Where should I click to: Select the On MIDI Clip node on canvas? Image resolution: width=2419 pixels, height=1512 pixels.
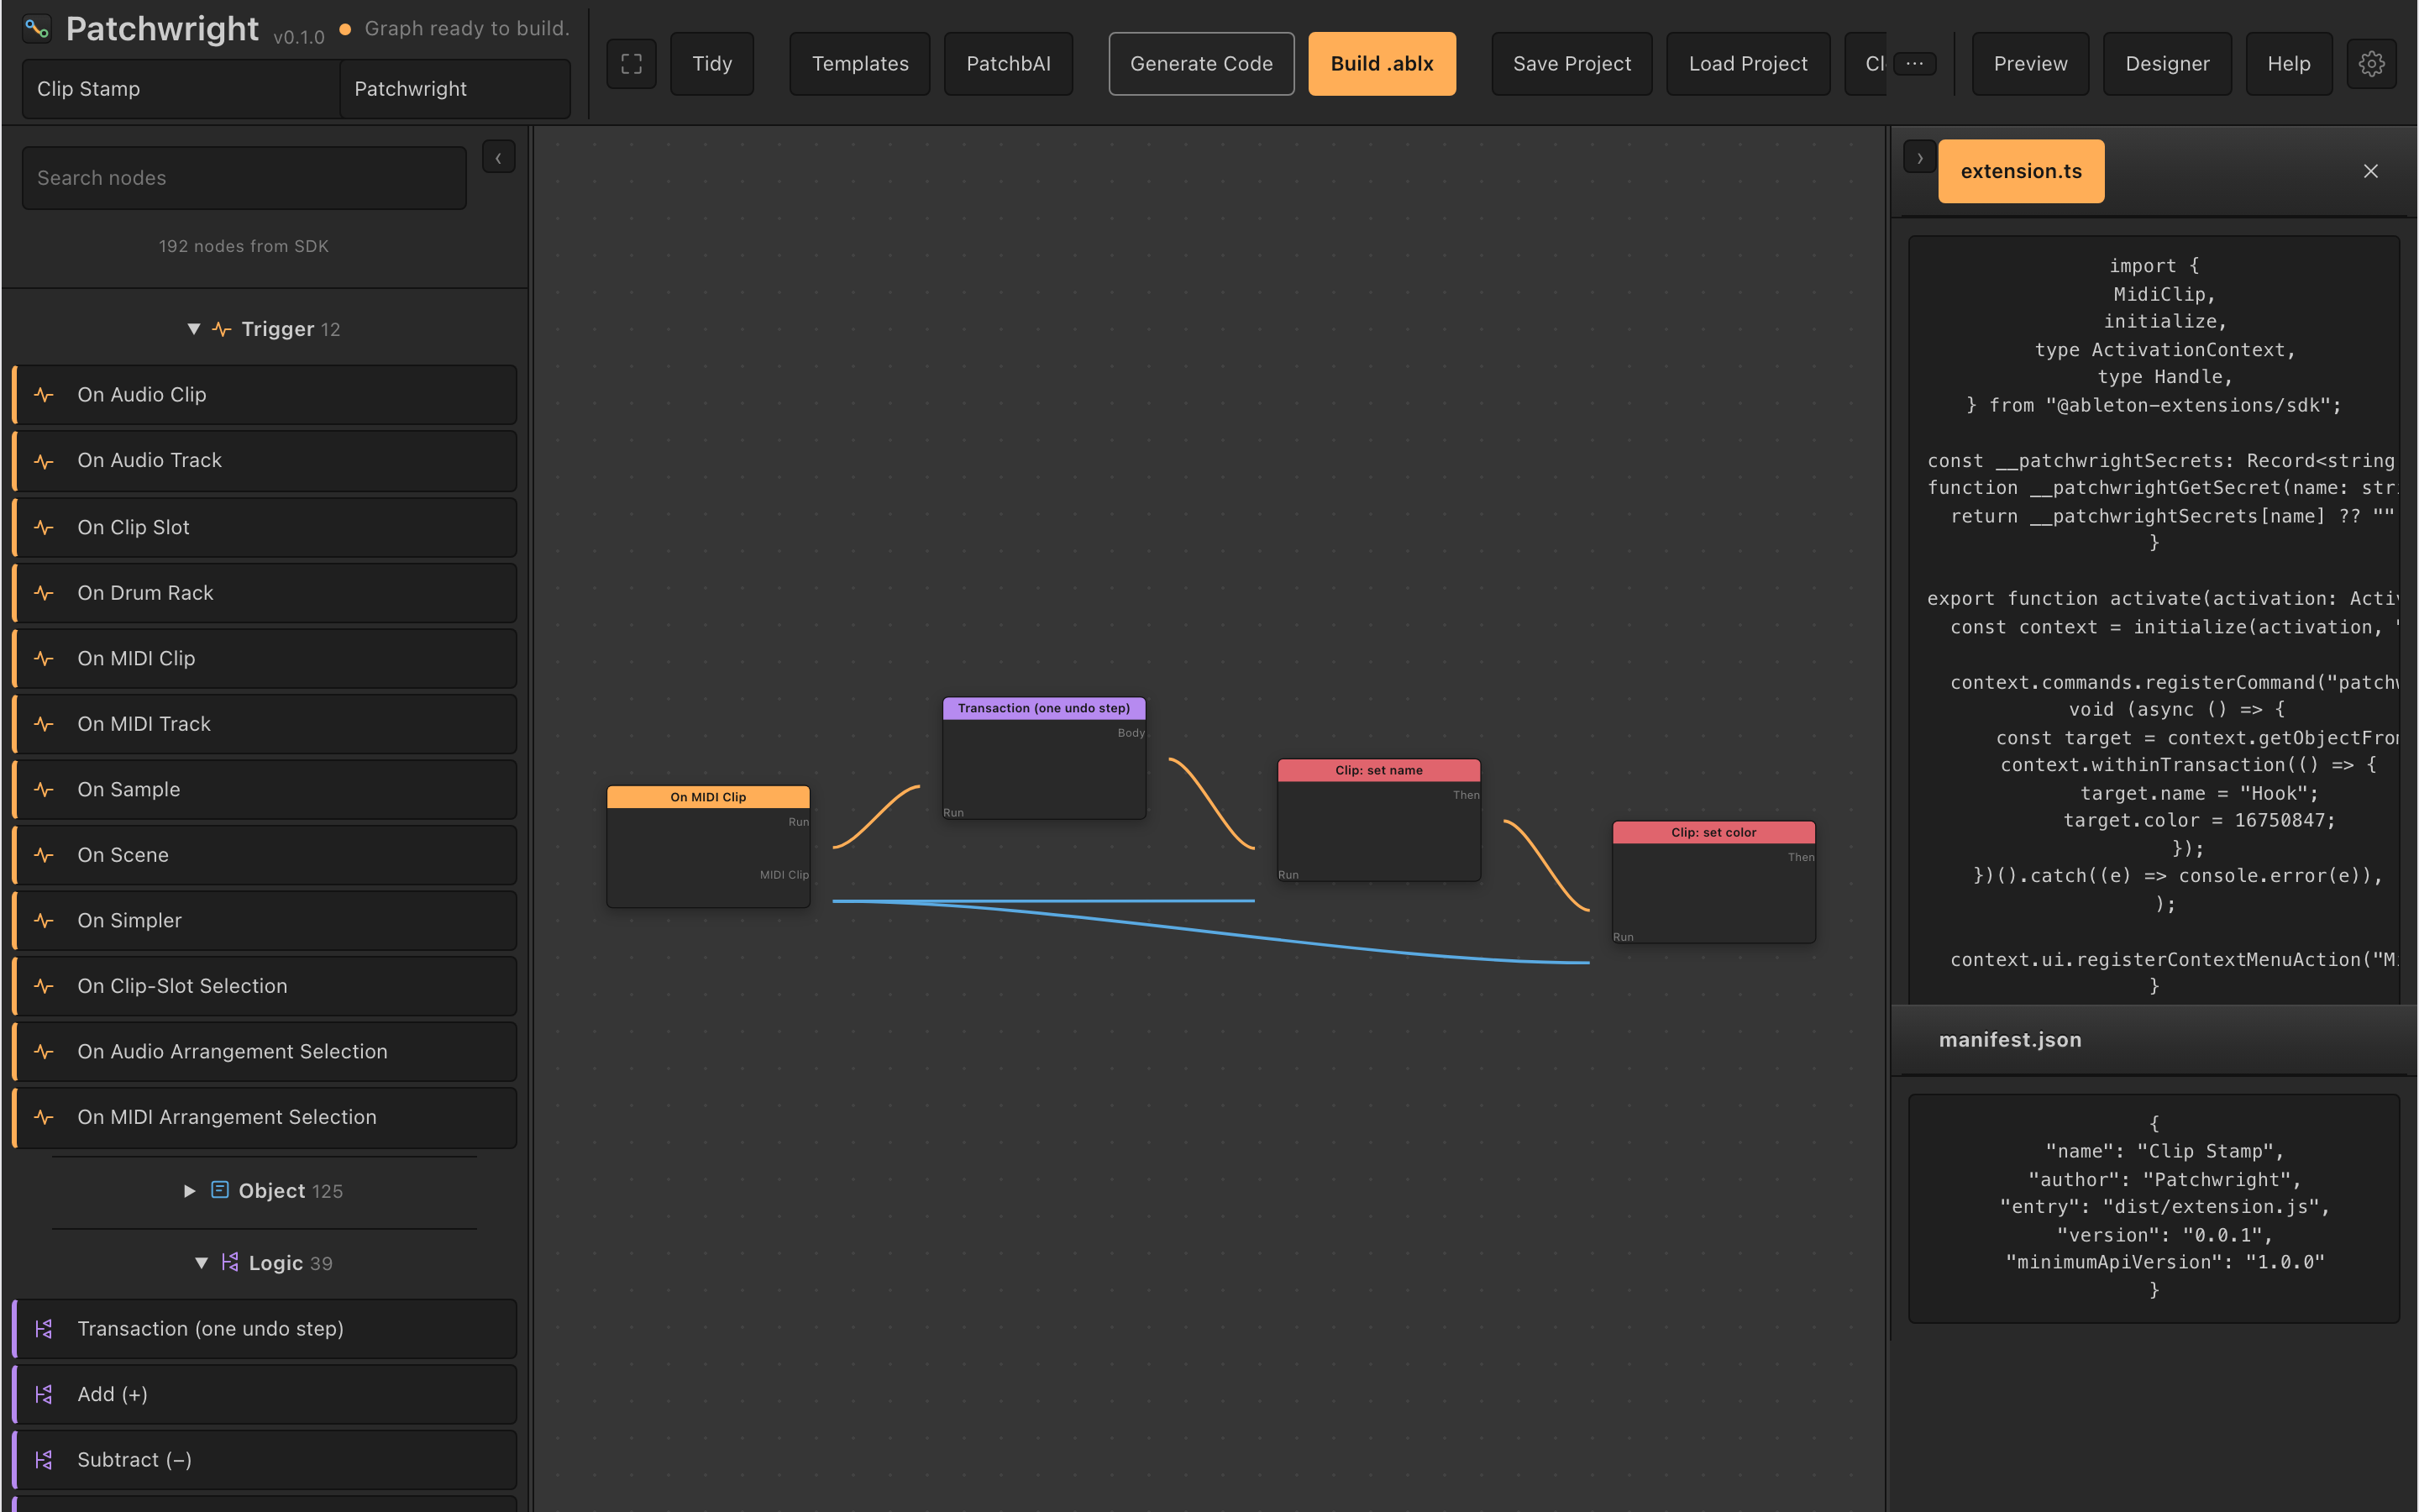tap(708, 847)
